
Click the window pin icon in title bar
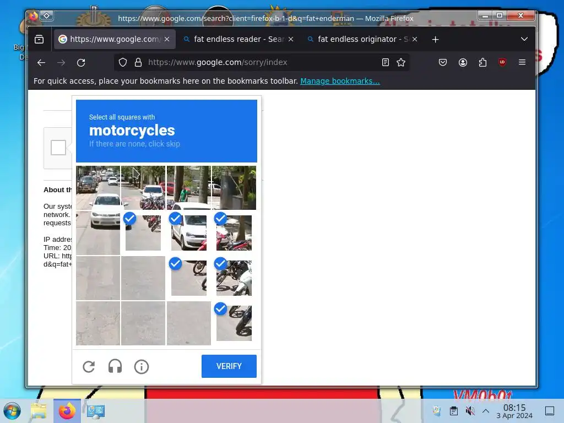(47, 15)
